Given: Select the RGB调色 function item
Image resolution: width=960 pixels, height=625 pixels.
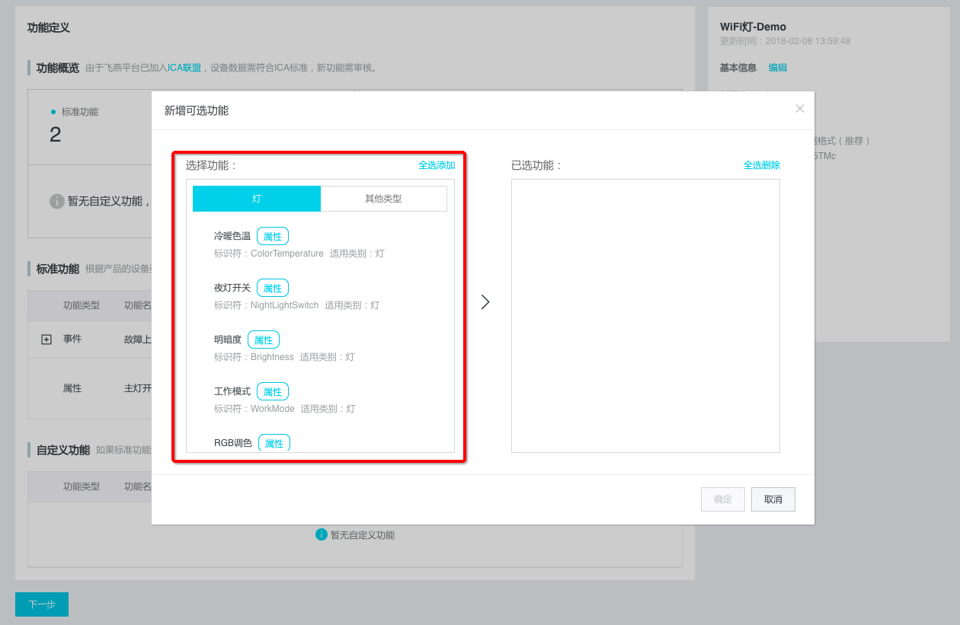Looking at the screenshot, I should click(233, 443).
